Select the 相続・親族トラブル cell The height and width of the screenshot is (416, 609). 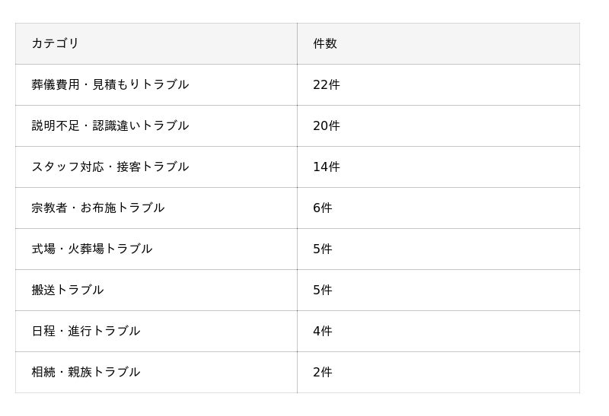[x=85, y=372]
